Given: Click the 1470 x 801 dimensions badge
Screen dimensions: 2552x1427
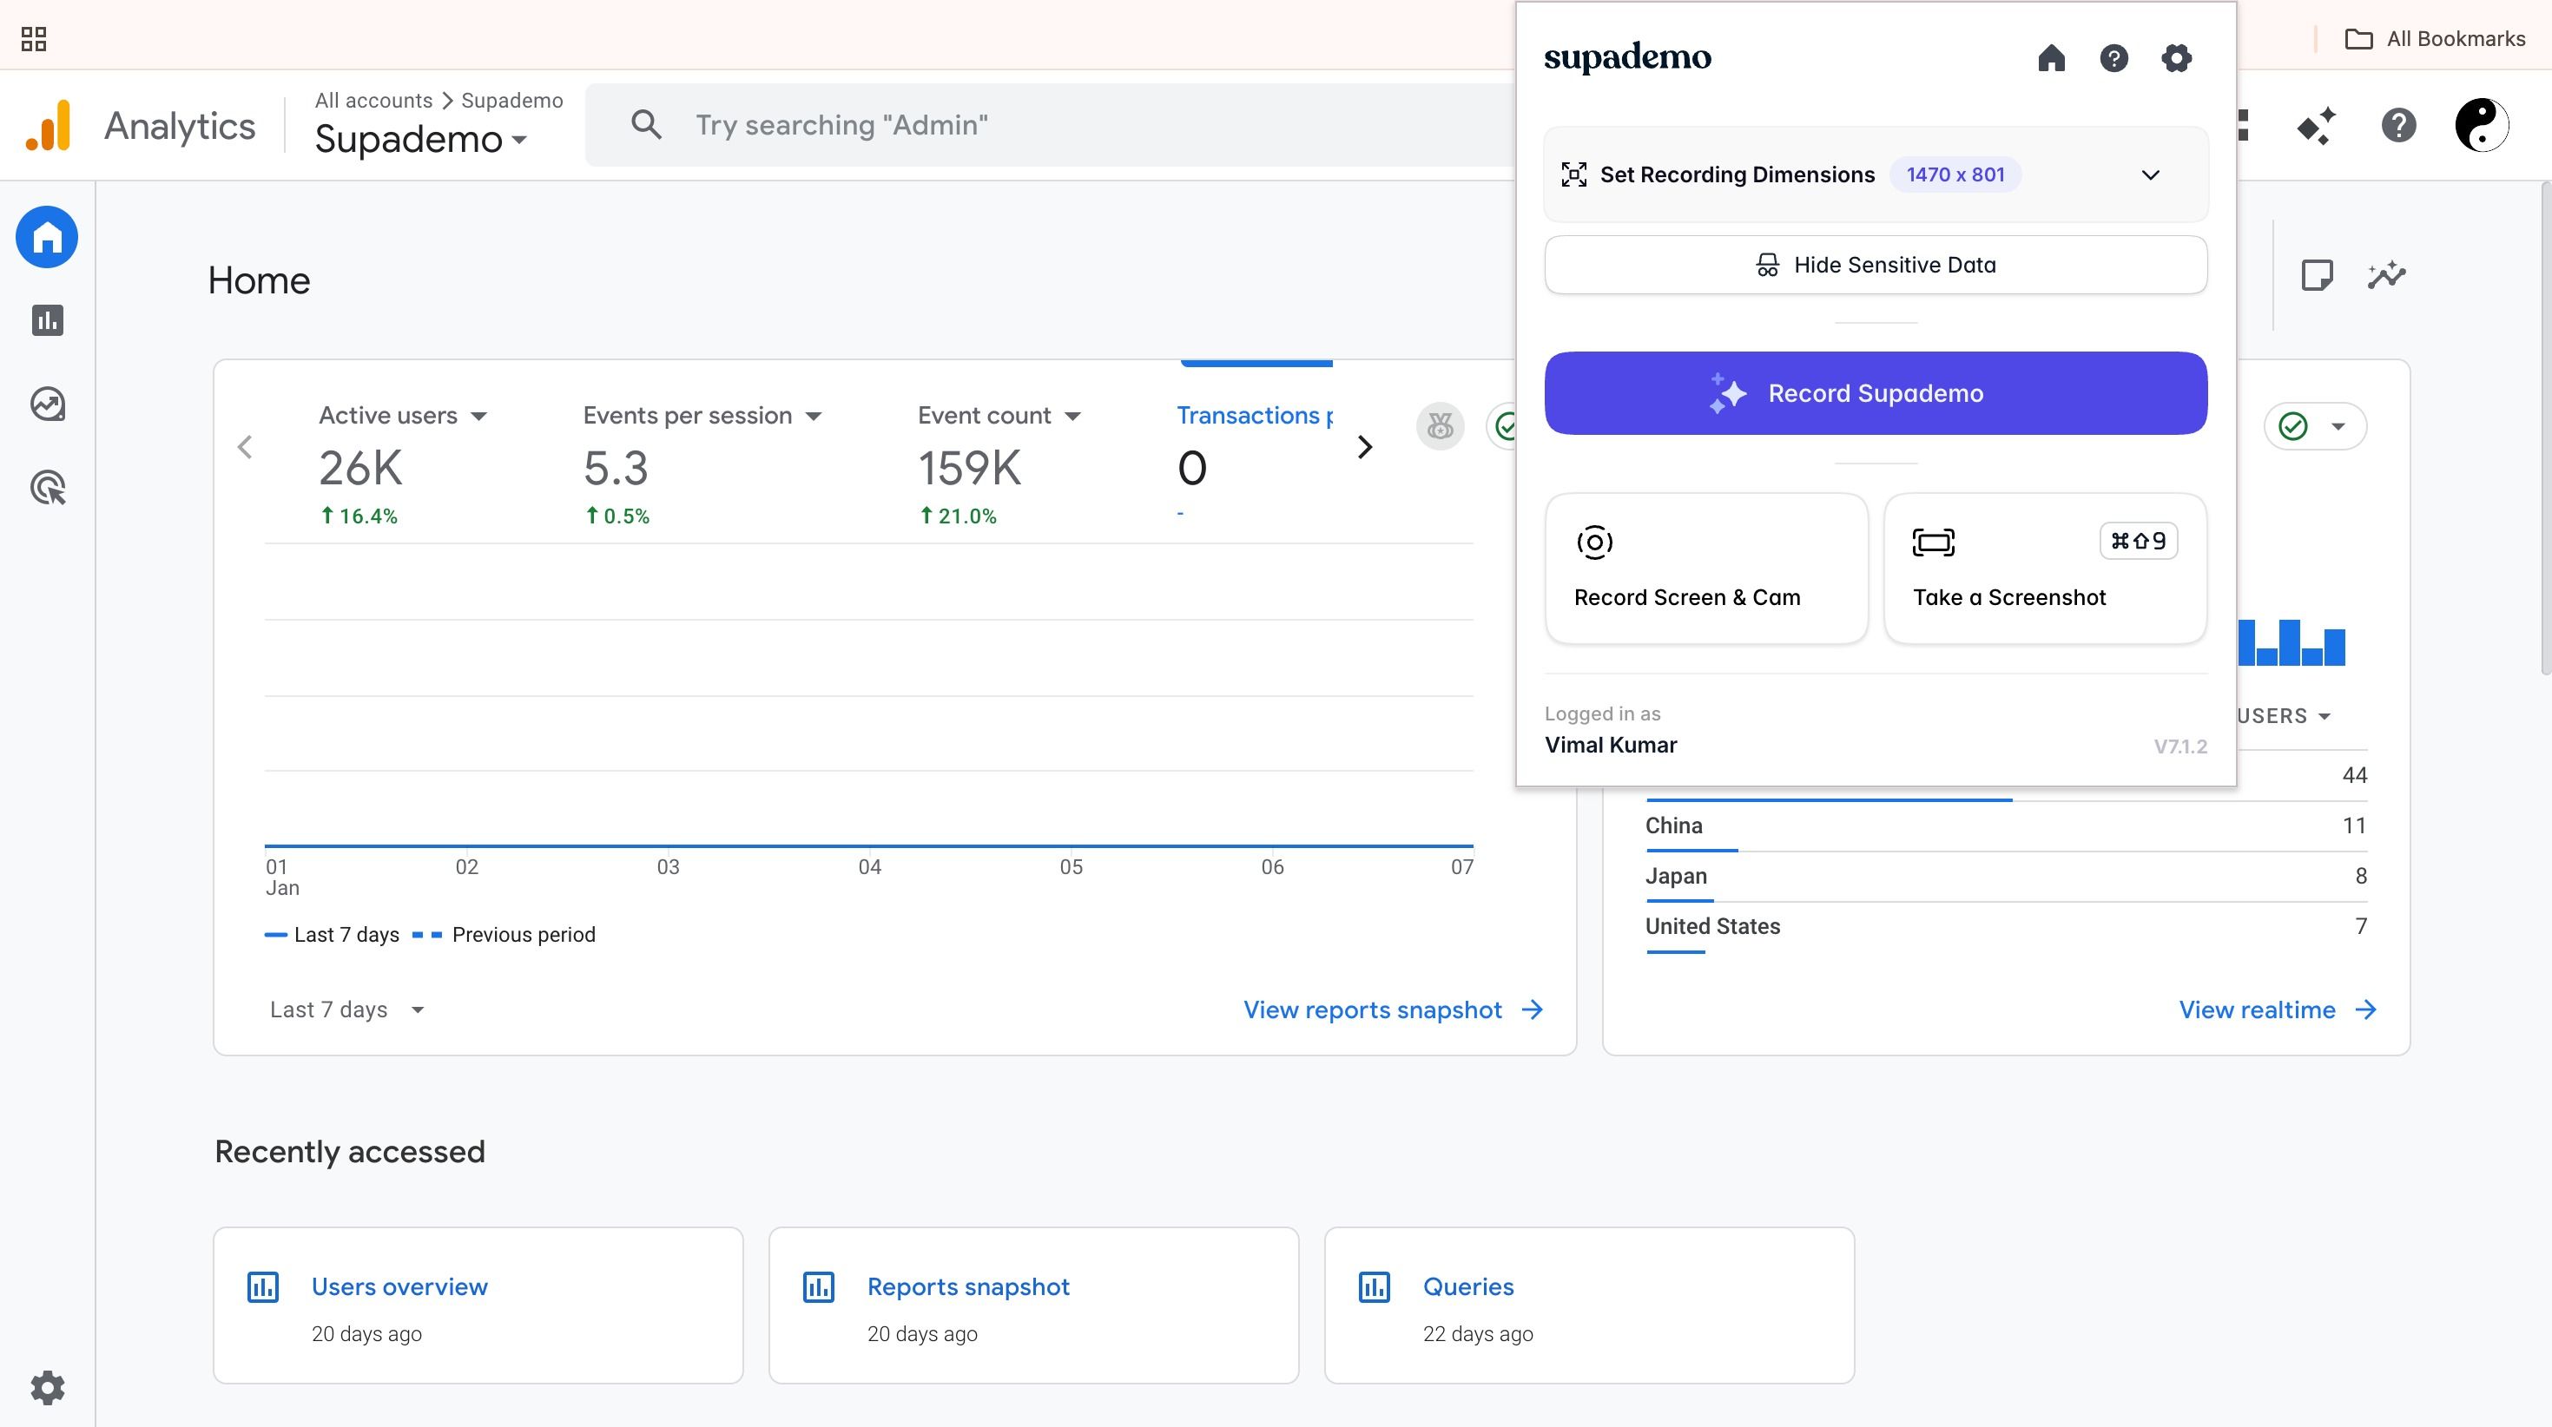Looking at the screenshot, I should pyautogui.click(x=1955, y=175).
